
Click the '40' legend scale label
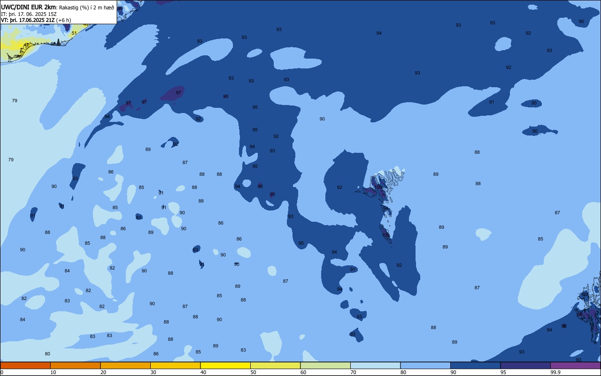pyautogui.click(x=203, y=372)
